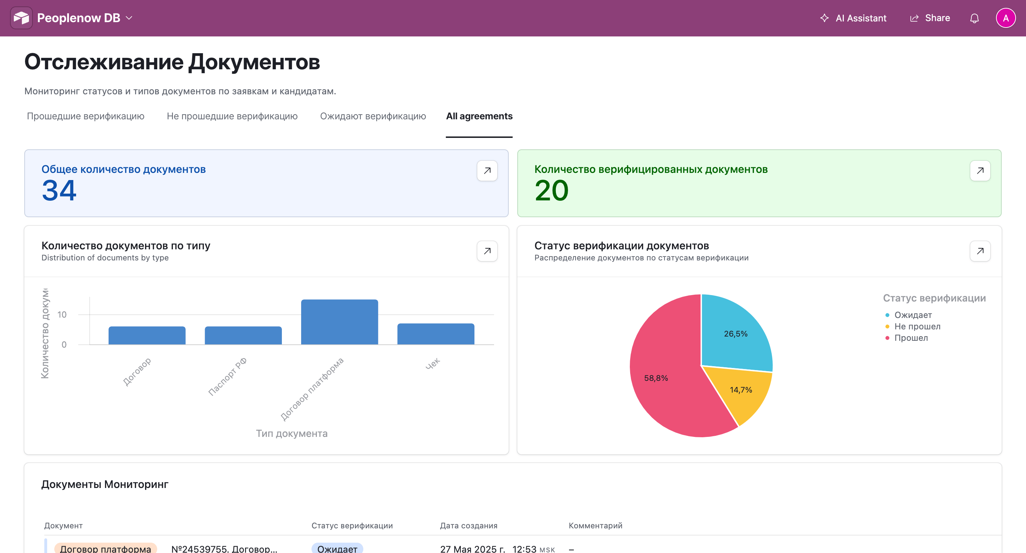Click the Дата создания column header

click(468, 525)
